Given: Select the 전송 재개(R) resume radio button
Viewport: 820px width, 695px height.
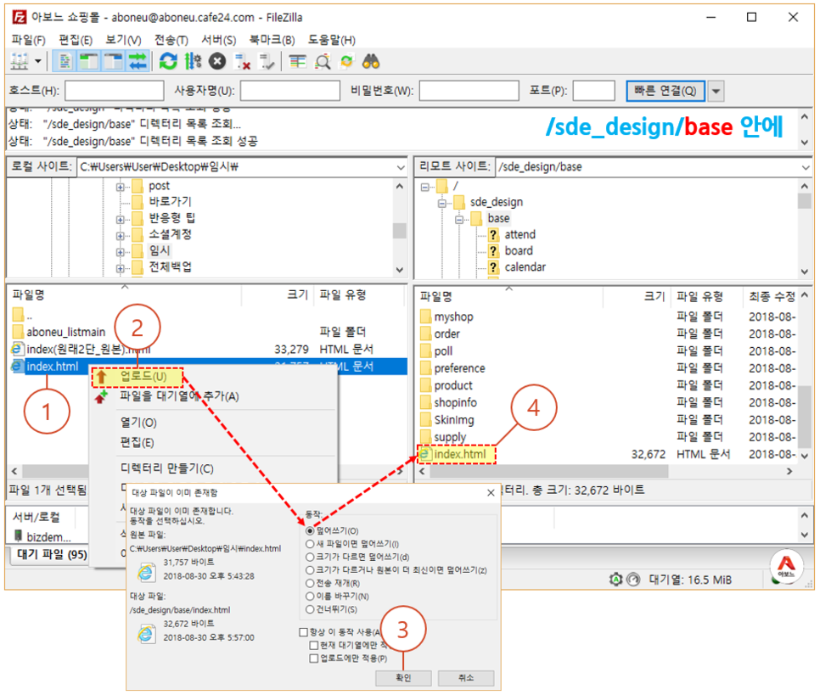Looking at the screenshot, I should [x=310, y=583].
